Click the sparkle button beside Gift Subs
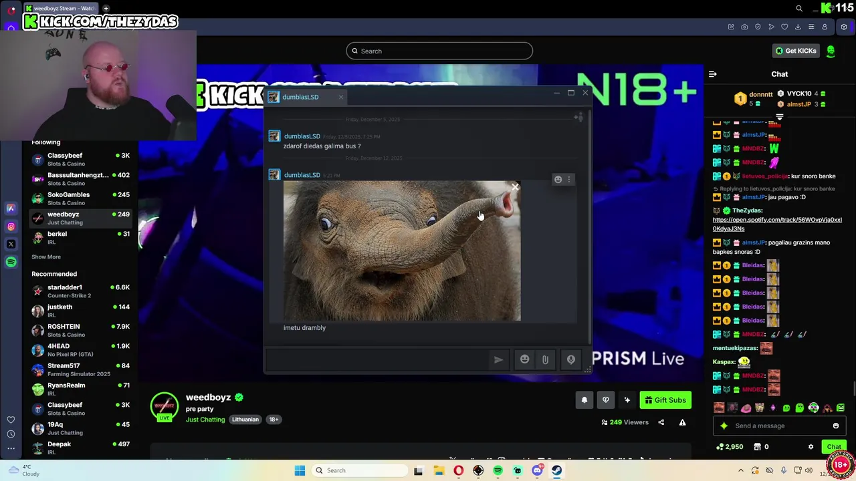This screenshot has width=856, height=481. pyautogui.click(x=627, y=400)
